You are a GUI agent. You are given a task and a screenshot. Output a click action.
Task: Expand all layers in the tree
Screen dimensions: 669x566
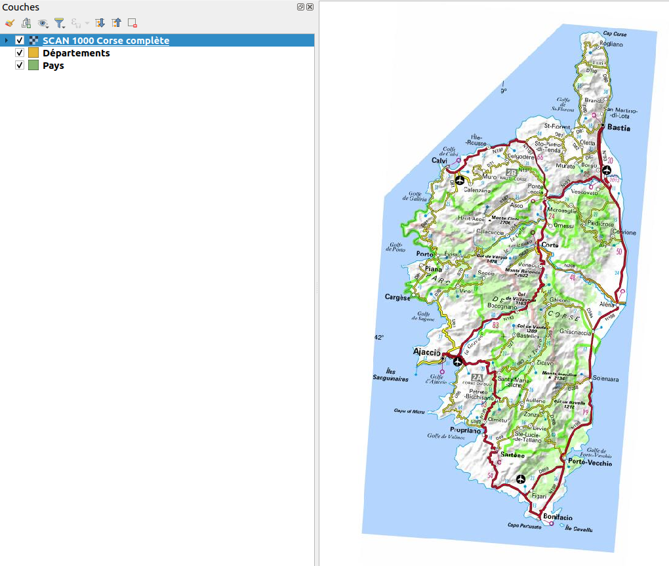point(100,23)
